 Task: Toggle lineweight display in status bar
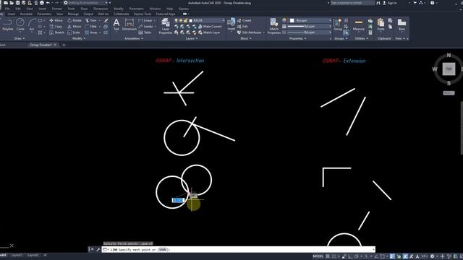tap(392, 256)
